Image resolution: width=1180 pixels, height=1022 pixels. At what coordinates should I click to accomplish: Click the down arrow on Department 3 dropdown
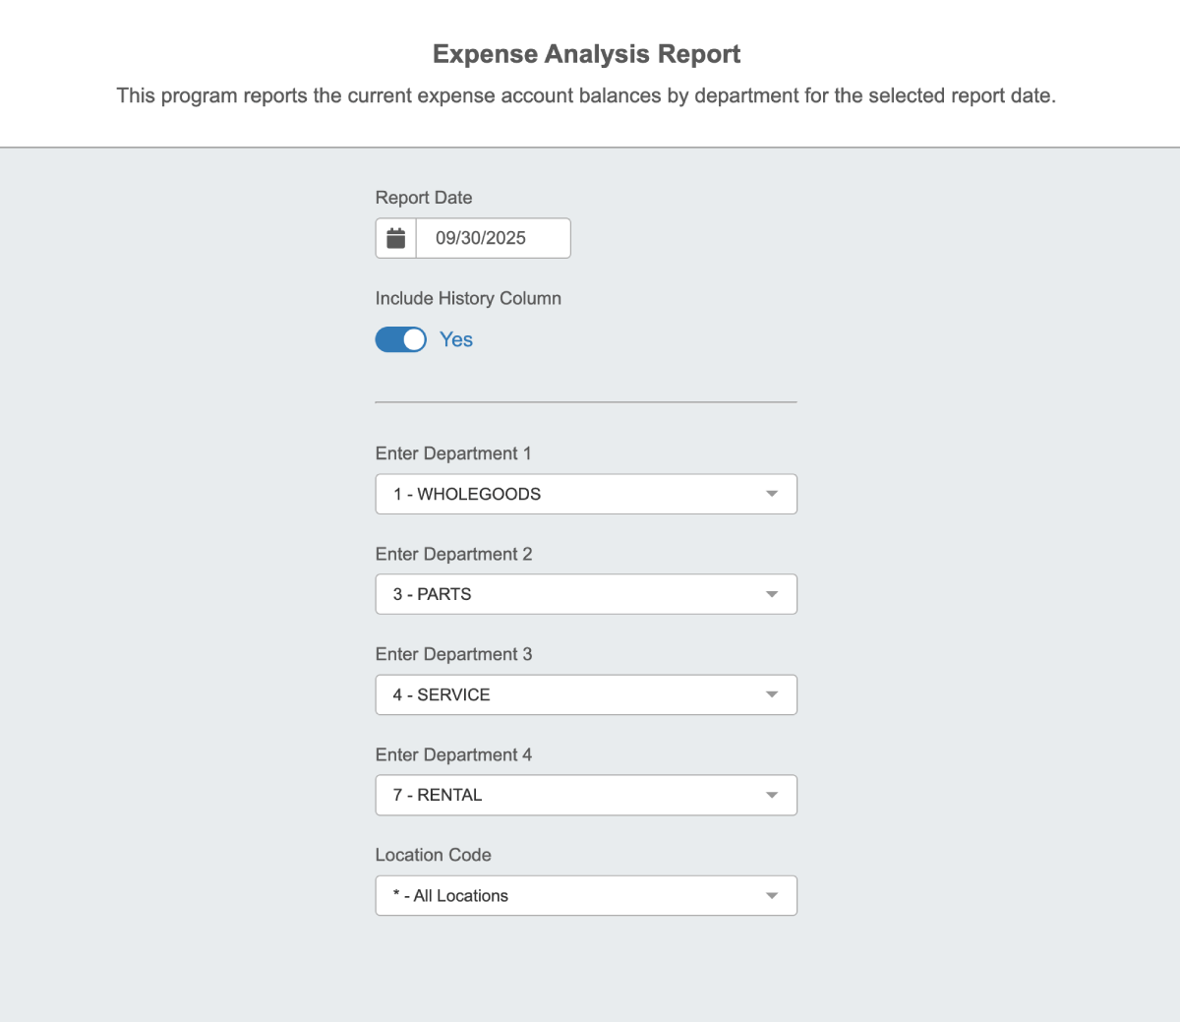coord(772,694)
